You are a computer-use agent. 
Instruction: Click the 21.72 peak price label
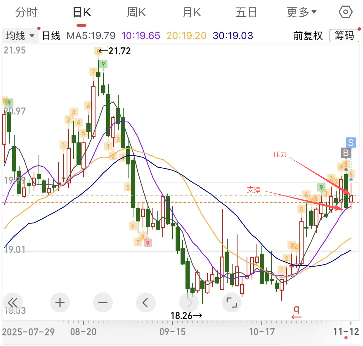(x=119, y=51)
